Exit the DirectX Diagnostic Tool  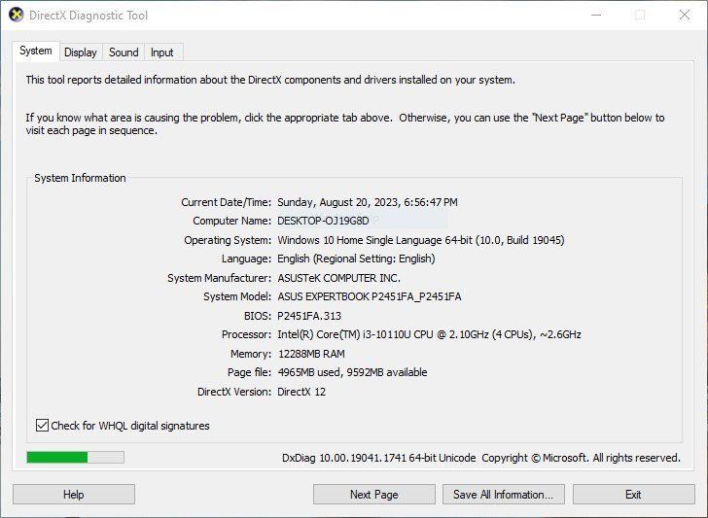[x=633, y=494]
